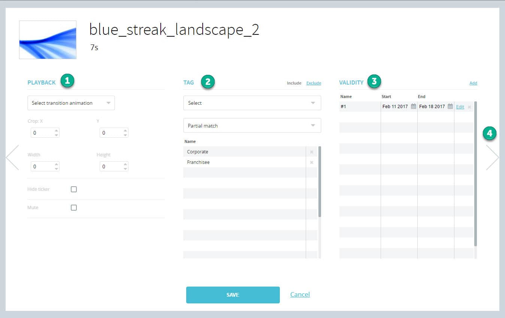Decrease the Crop X value
The height and width of the screenshot is (318, 505).
(56, 135)
